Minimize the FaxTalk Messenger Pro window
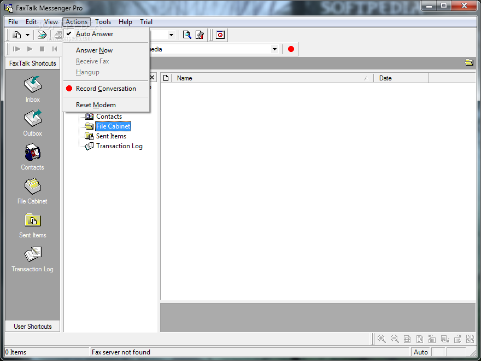 click(429, 5)
